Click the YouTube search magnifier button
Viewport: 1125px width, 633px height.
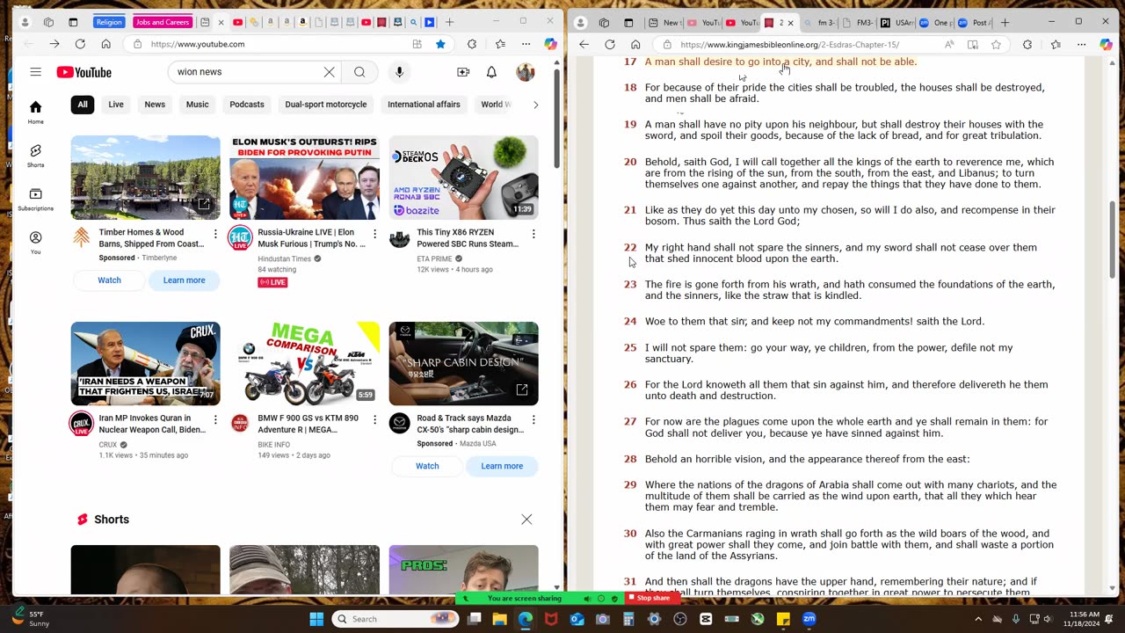[359, 72]
